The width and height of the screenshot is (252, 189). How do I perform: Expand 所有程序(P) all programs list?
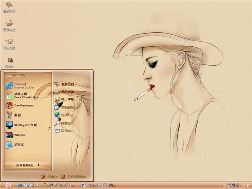coord(28,165)
